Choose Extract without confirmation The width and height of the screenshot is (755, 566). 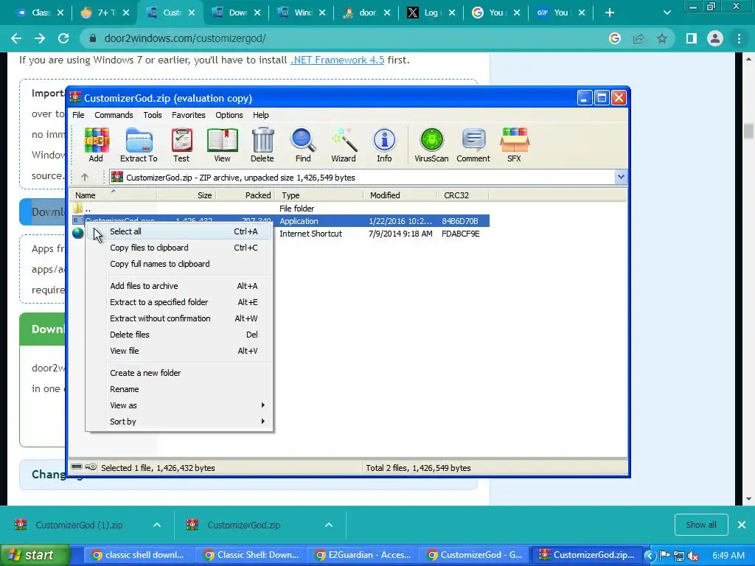click(178, 318)
